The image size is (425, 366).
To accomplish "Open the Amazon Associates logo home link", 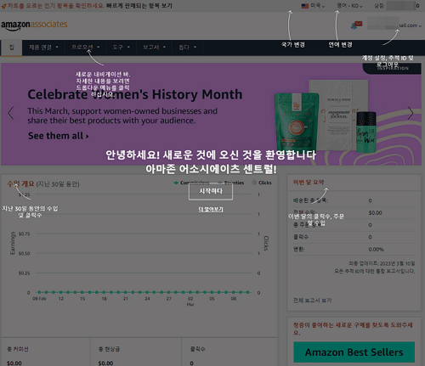I will click(34, 25).
